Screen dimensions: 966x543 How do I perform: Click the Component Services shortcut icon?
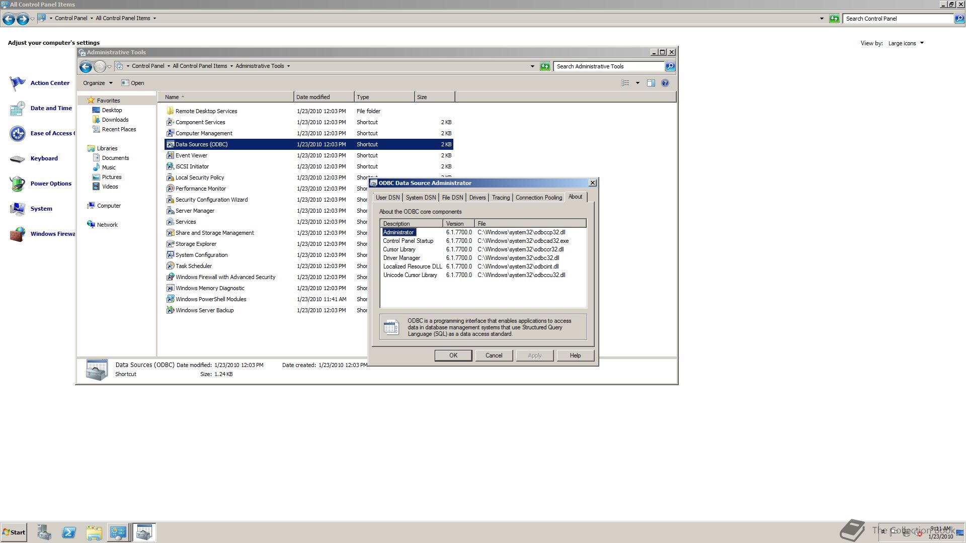170,122
